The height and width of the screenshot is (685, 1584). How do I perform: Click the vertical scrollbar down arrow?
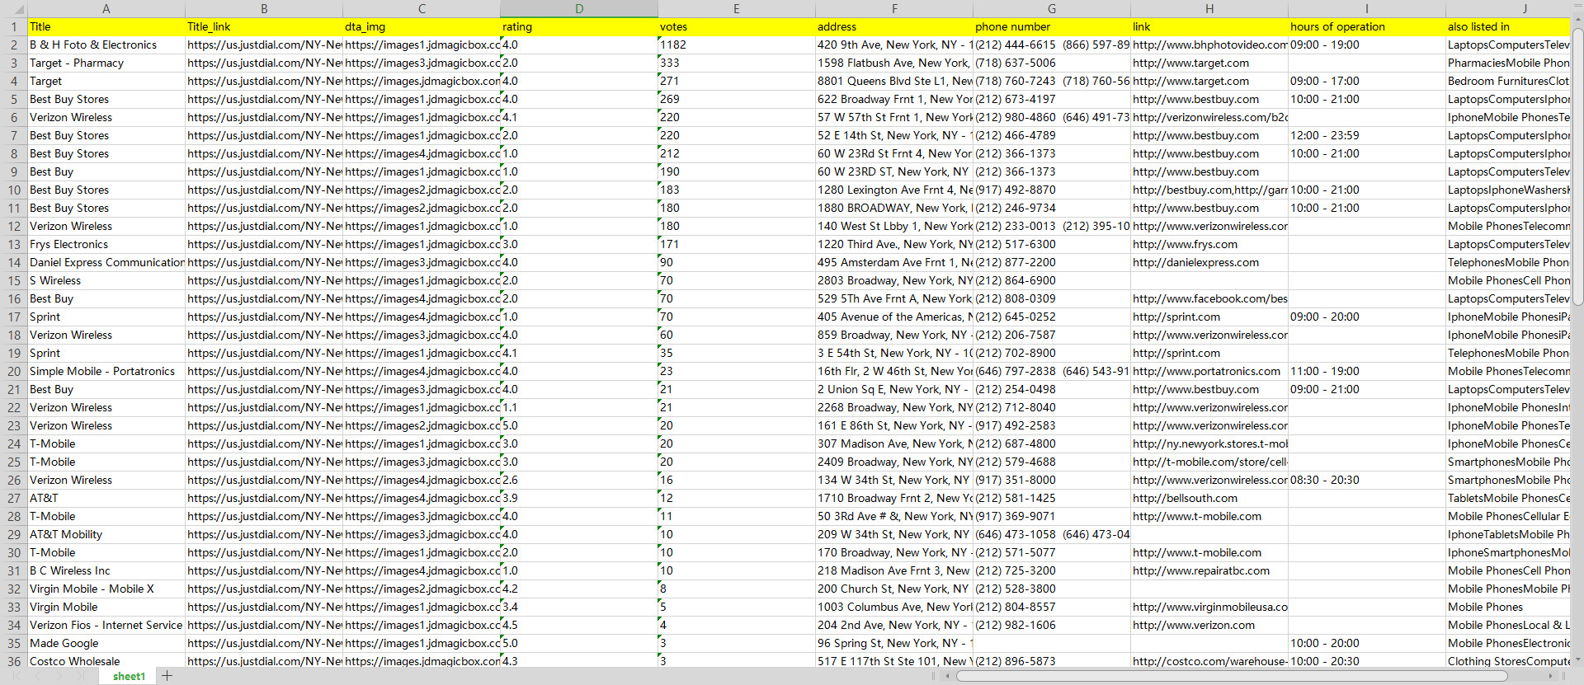(x=1577, y=659)
